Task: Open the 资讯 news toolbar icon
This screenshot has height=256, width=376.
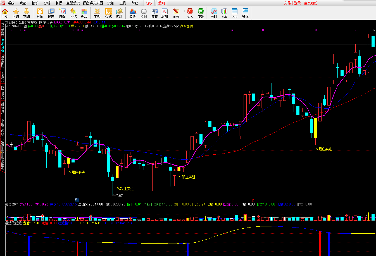Action: click(x=245, y=13)
